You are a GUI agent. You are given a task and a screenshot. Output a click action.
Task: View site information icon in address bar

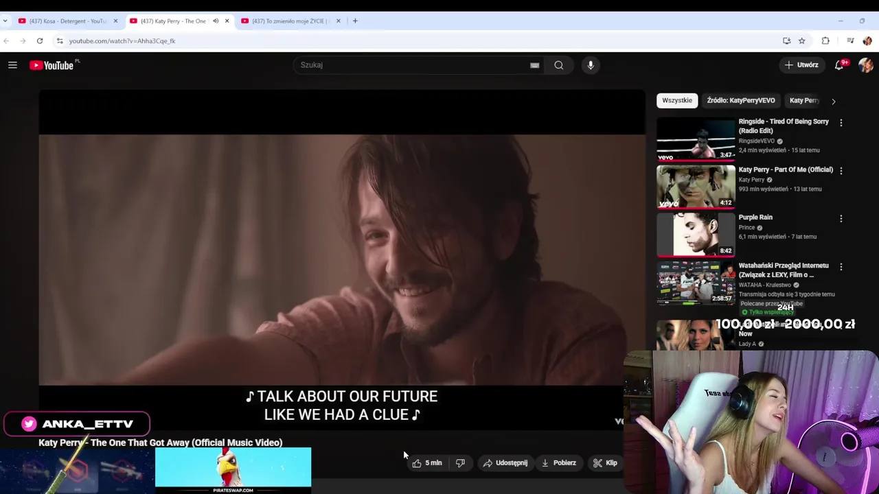pos(60,41)
